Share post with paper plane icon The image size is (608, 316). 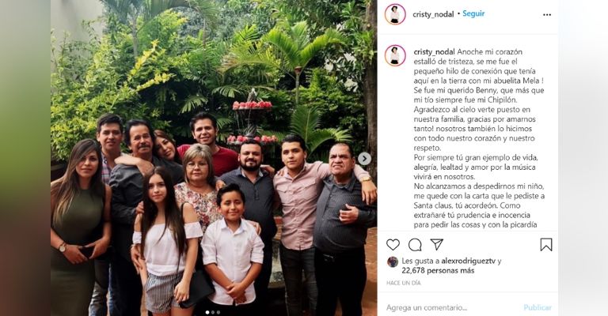(437, 244)
